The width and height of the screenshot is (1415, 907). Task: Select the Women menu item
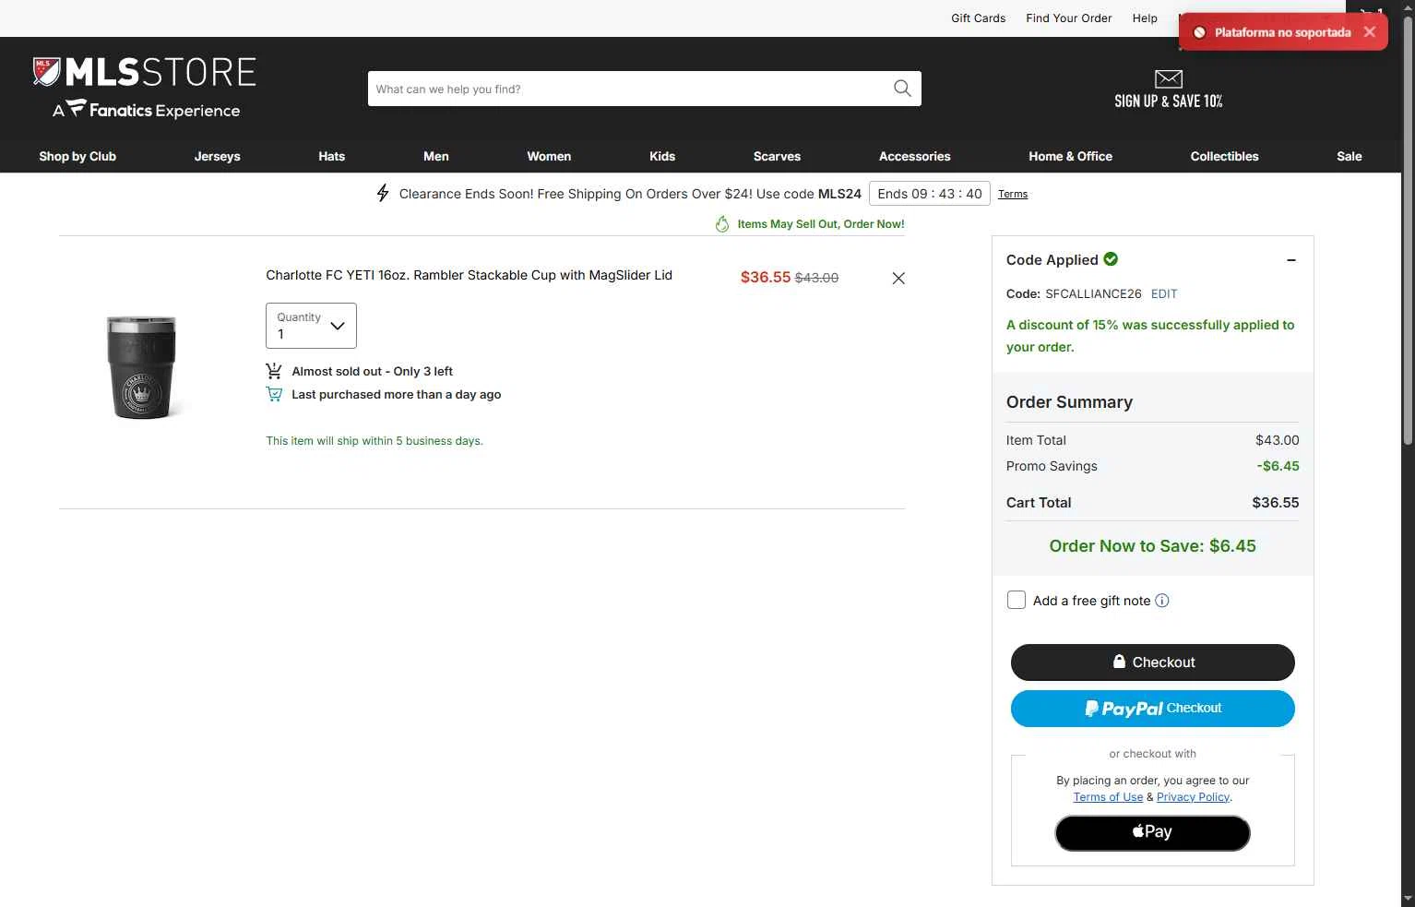[549, 157]
